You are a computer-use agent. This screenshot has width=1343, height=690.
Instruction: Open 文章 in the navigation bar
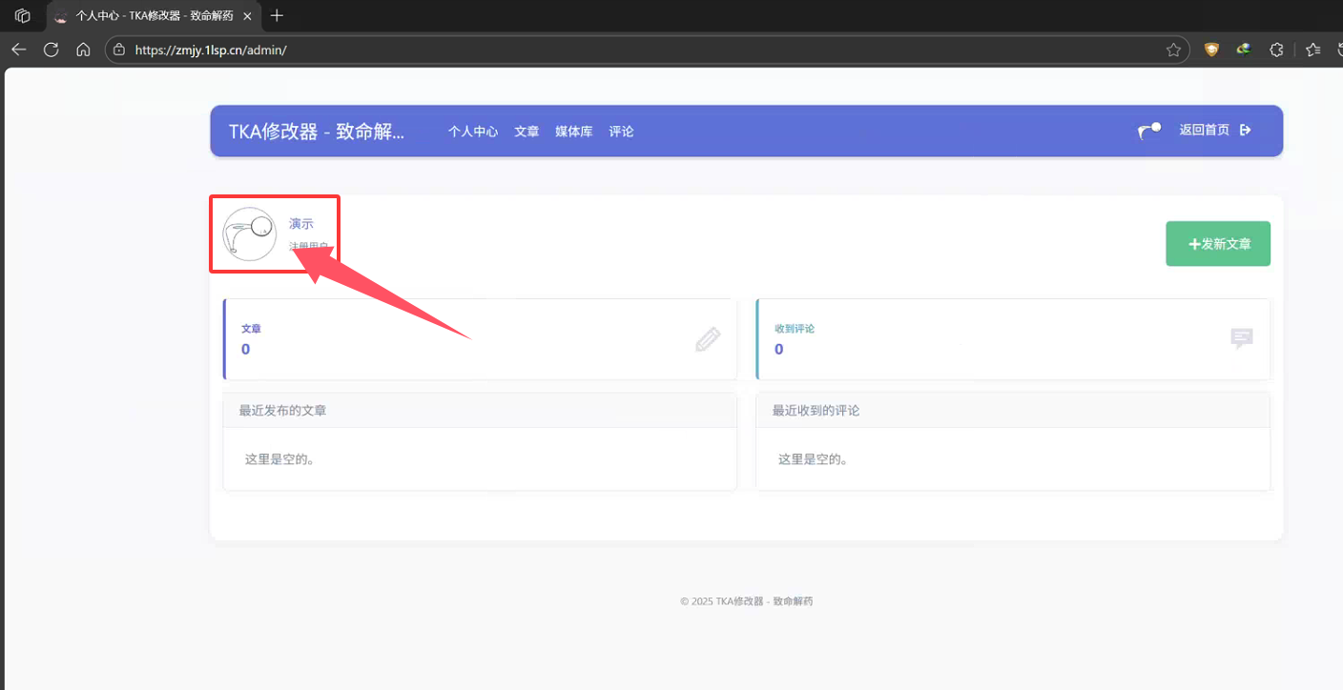tap(527, 132)
